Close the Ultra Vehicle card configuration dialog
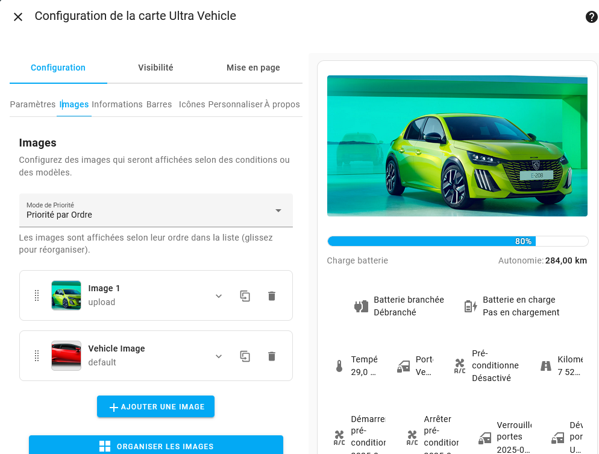This screenshot has width=599, height=454. (x=18, y=17)
